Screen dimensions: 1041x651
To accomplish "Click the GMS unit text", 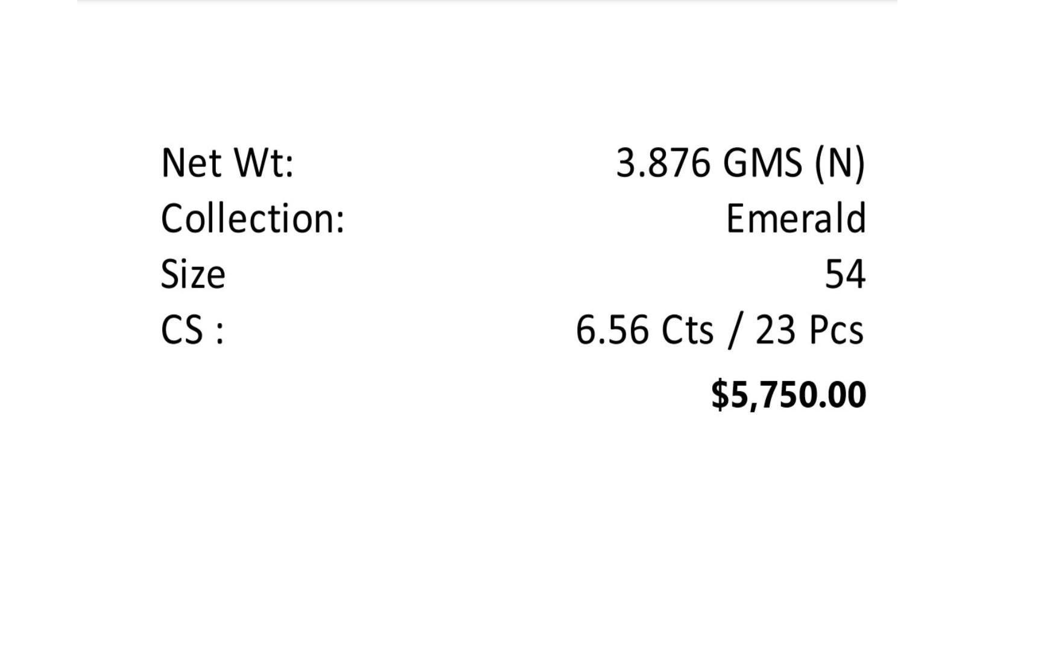I will (x=762, y=163).
